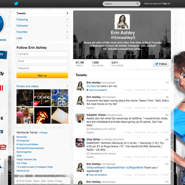Open the drummer photo thumbnail
This screenshot has width=185, height=185.
point(25,98)
